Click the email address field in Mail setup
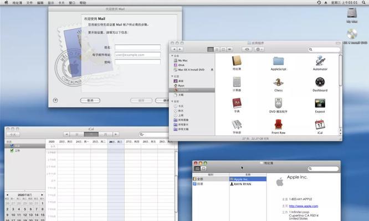This screenshot has height=221, width=369. point(137,55)
